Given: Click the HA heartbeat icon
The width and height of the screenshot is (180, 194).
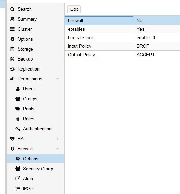Looking at the screenshot, I should coord(12,139).
